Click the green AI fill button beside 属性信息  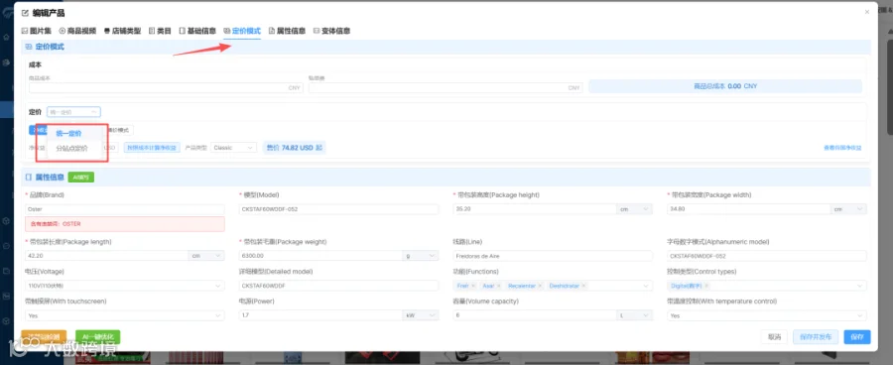[81, 178]
